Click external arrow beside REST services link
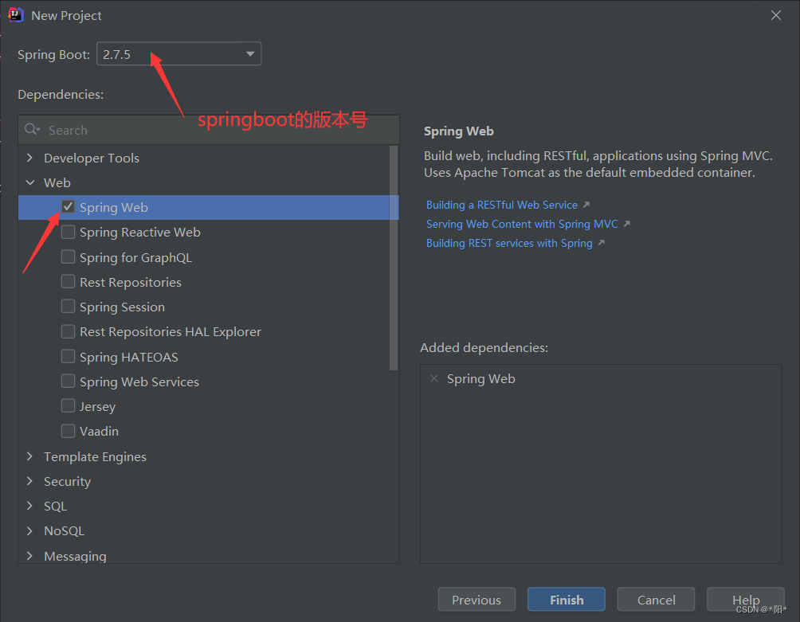The width and height of the screenshot is (800, 622). pyautogui.click(x=602, y=243)
